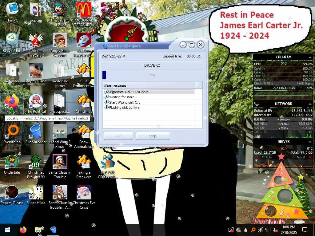Viewport: 315px width, 236px height.
Task: Open Firefox from the taskbar
Action: point(23,230)
